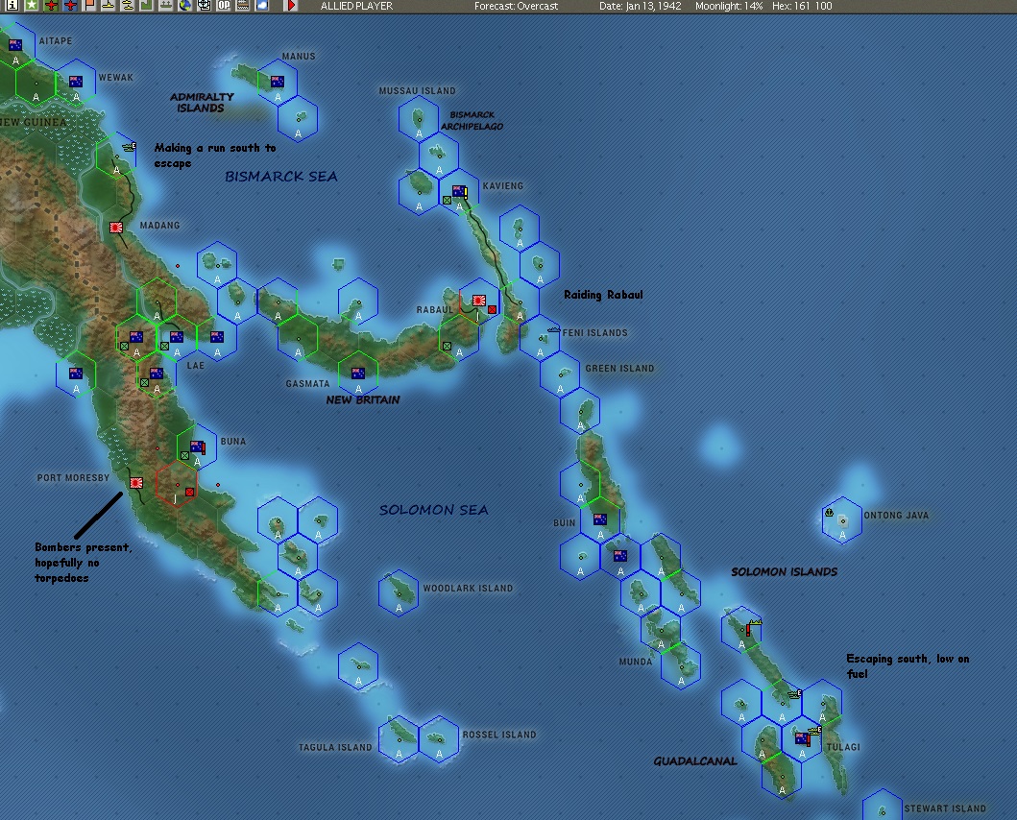
Task: Click the red end-turn arrow
Action: click(291, 5)
